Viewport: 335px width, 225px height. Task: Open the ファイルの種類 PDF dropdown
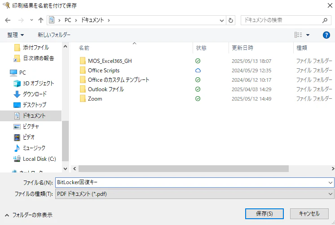tap(194, 194)
